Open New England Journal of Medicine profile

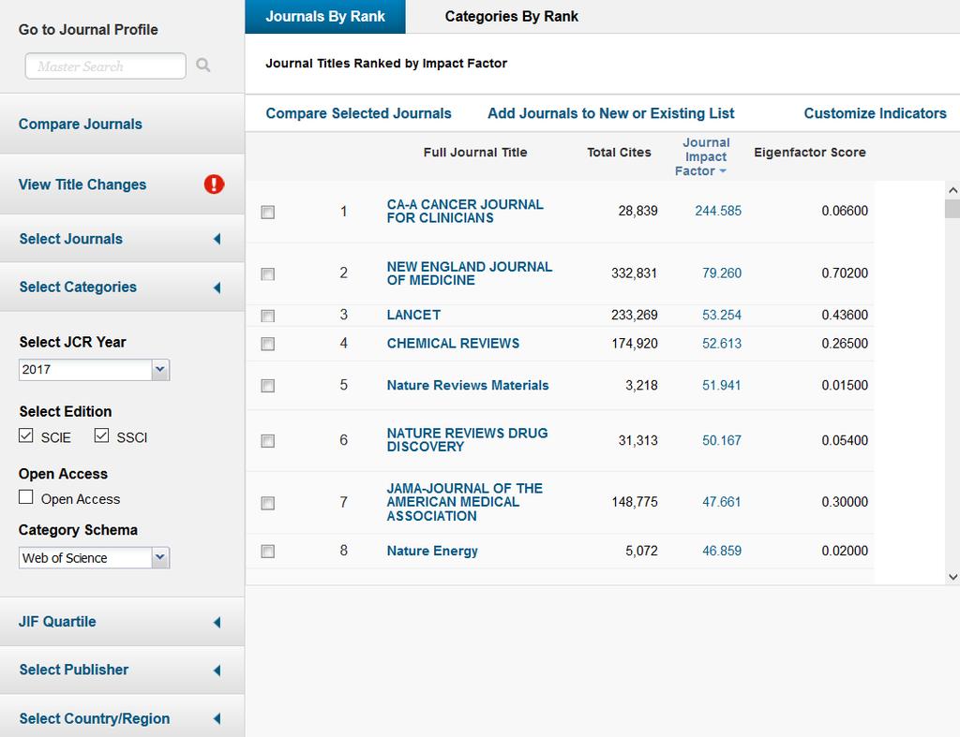[469, 273]
